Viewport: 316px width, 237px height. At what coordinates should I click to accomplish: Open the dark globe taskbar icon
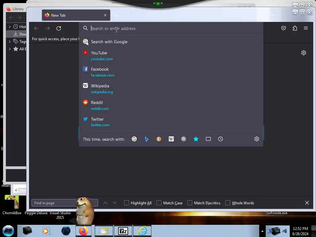click(x=66, y=231)
